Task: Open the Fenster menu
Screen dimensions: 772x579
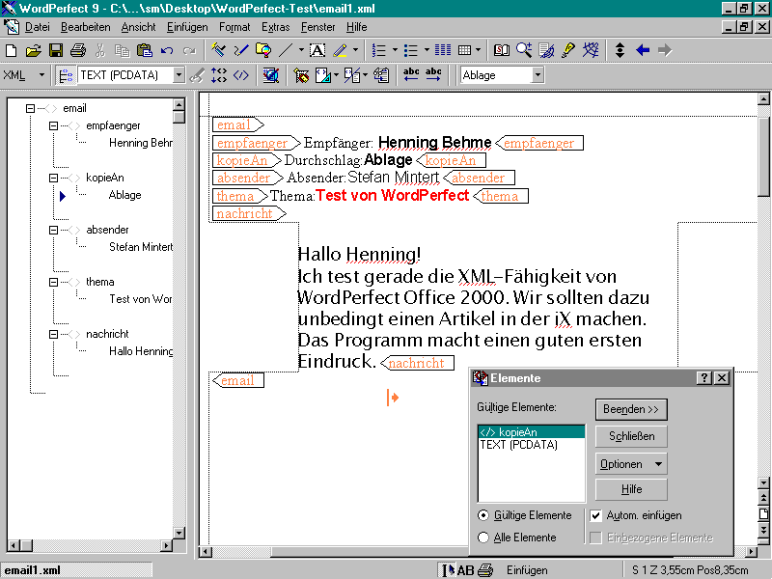Action: [x=318, y=28]
